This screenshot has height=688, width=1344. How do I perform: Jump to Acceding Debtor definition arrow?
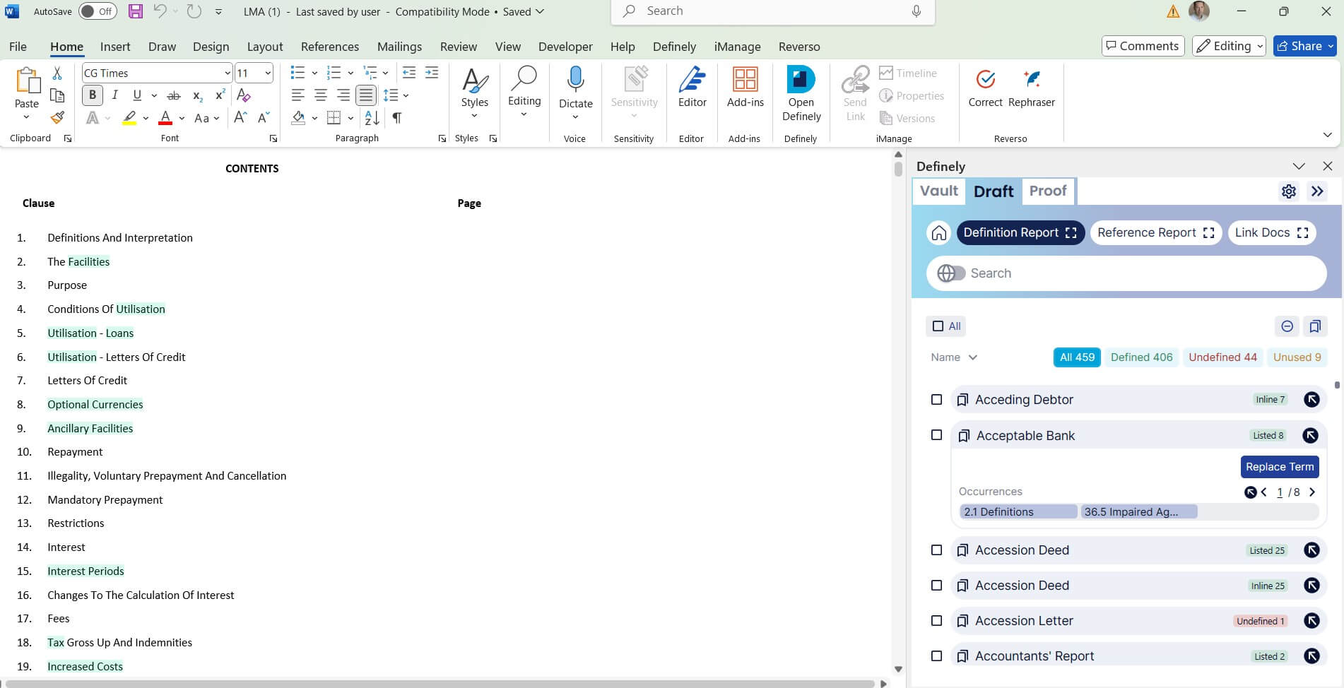pyautogui.click(x=1311, y=400)
